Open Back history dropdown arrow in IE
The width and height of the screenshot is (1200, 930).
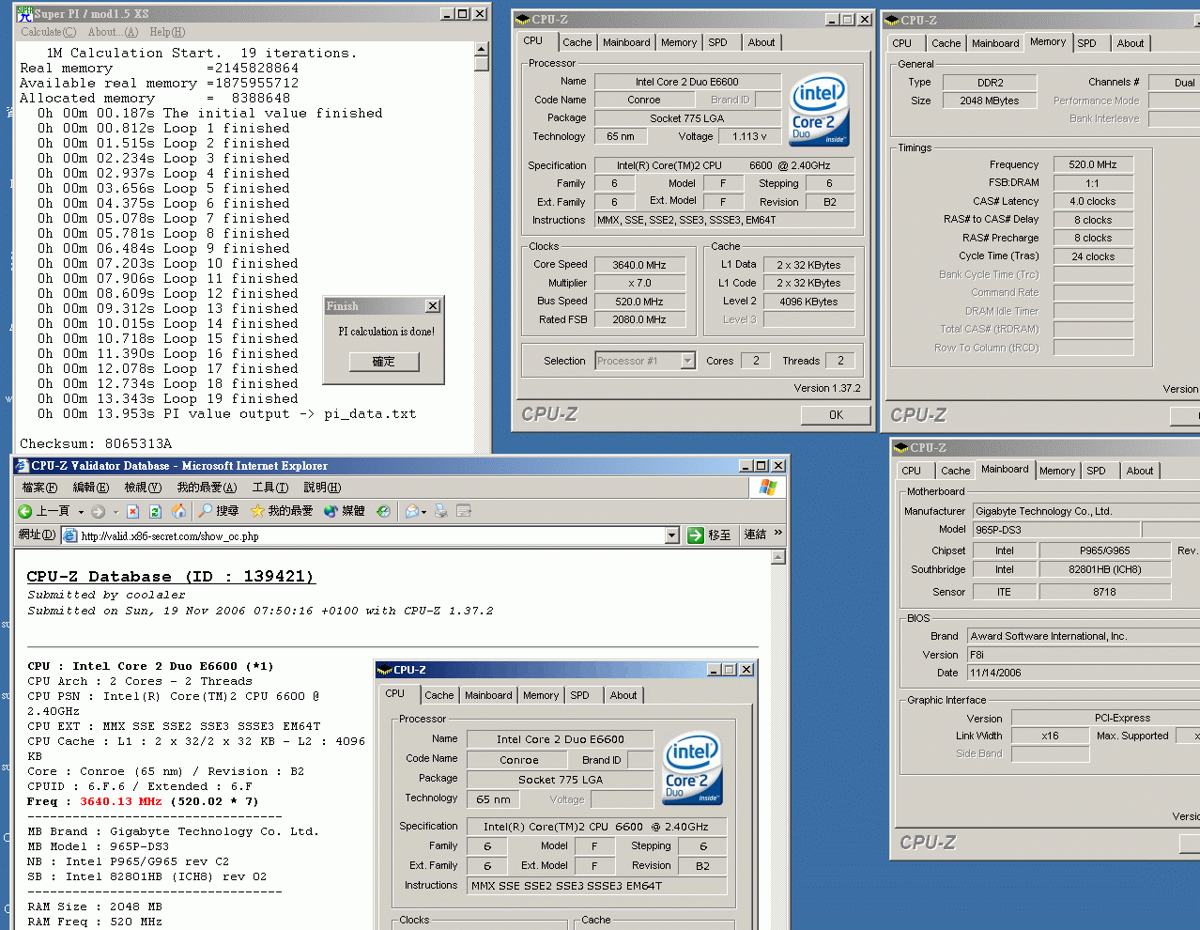pyautogui.click(x=81, y=512)
